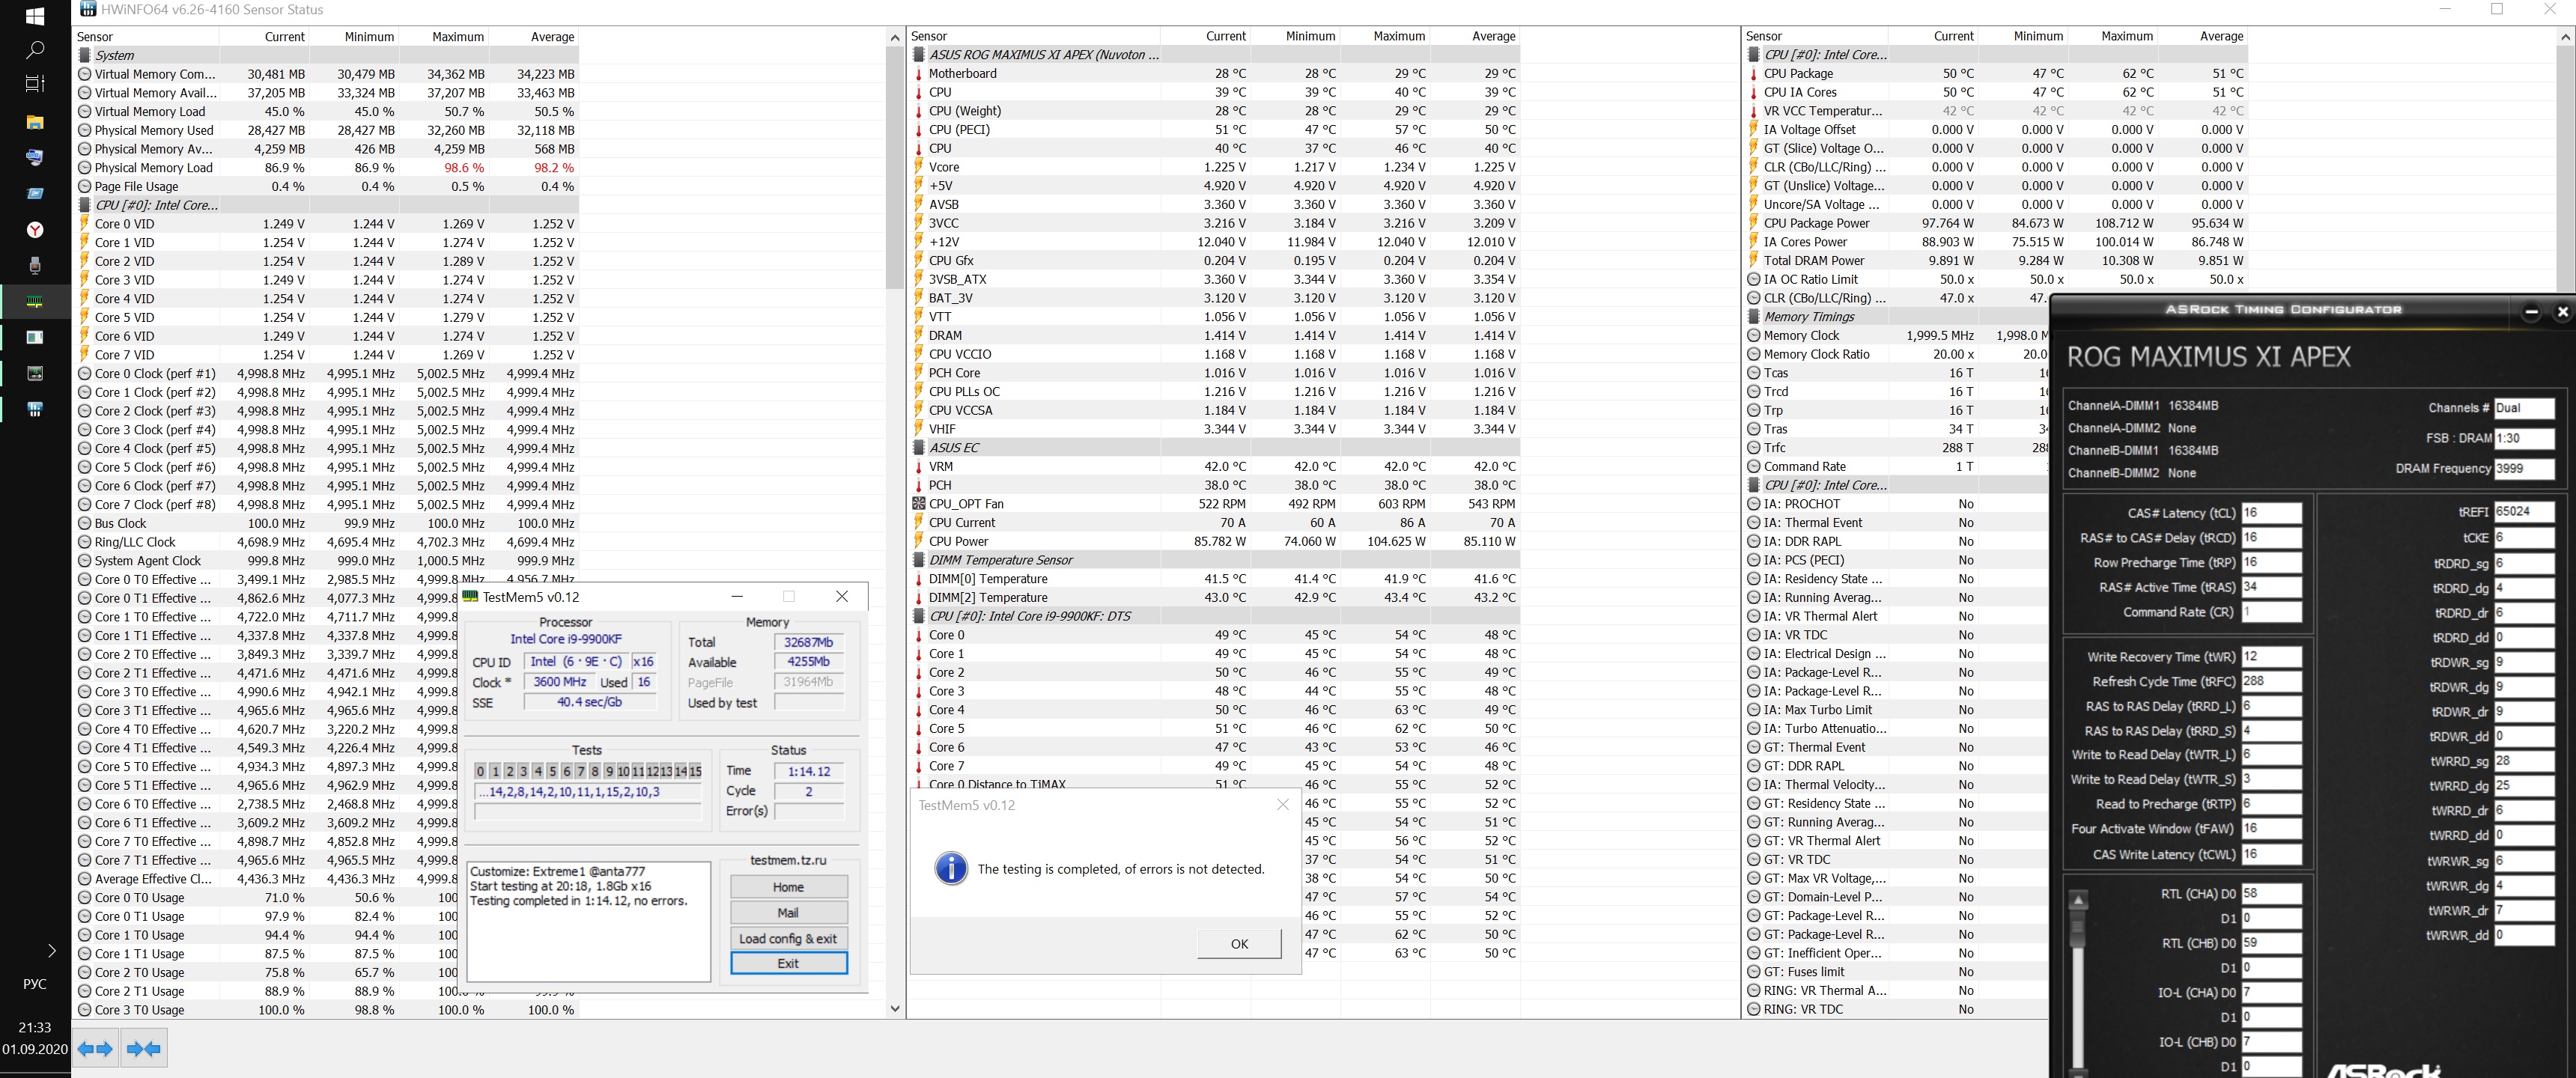Image resolution: width=2576 pixels, height=1078 pixels.
Task: Switch to TestMem5 RAM icon in taskbar
Action: [34, 301]
